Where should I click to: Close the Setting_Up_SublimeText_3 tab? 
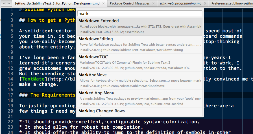pyautogui.click(x=103, y=3)
